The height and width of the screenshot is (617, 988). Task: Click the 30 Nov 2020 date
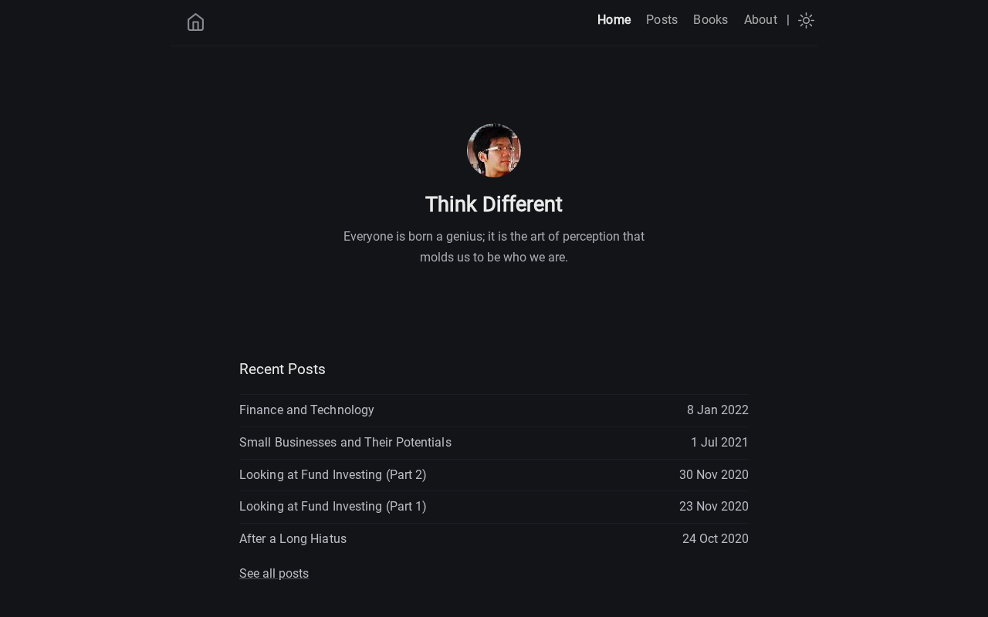pyautogui.click(x=713, y=475)
